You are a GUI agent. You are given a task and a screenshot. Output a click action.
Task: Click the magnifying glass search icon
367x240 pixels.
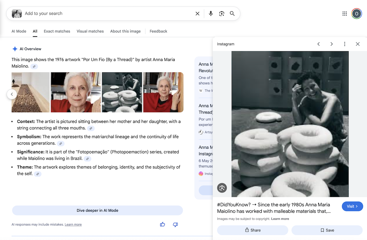232,13
